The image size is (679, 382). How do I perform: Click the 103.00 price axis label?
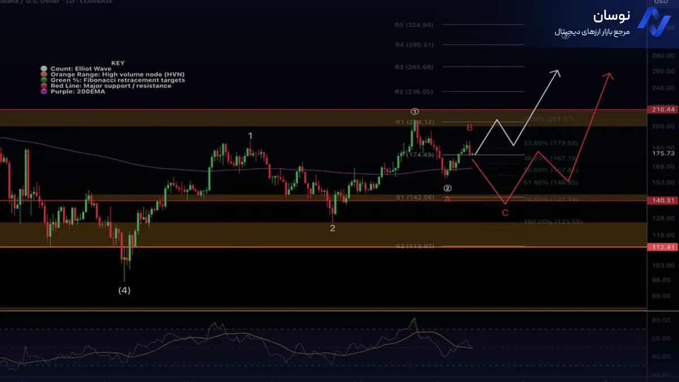click(663, 265)
